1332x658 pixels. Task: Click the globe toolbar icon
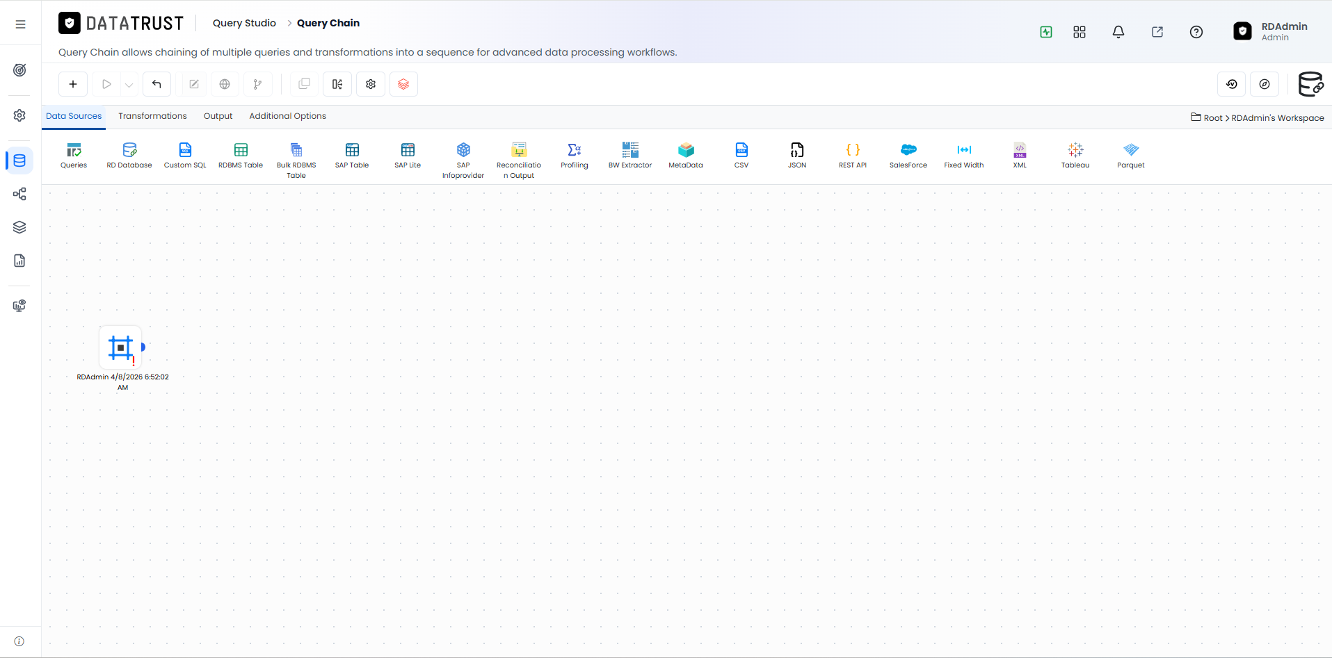pyautogui.click(x=225, y=84)
